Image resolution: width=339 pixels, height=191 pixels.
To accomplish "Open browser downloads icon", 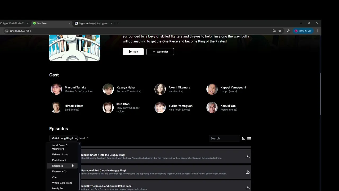I will 289,31.
